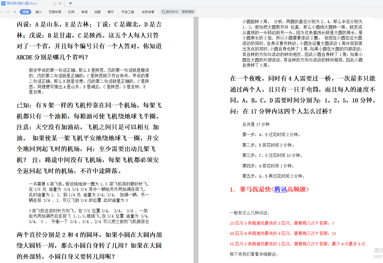Click the red line 64 匹马 8 条跑道
383x263 pixels.
283,233
